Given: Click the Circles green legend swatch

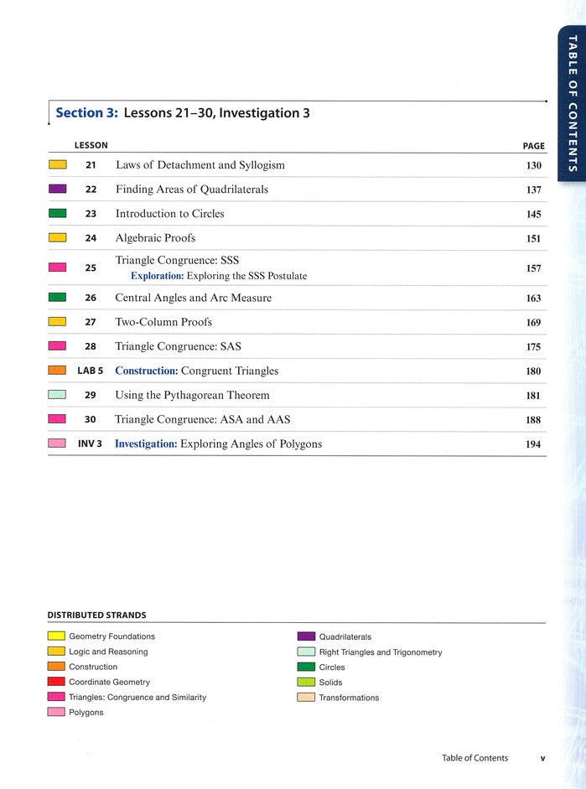Looking at the screenshot, I should point(306,667).
